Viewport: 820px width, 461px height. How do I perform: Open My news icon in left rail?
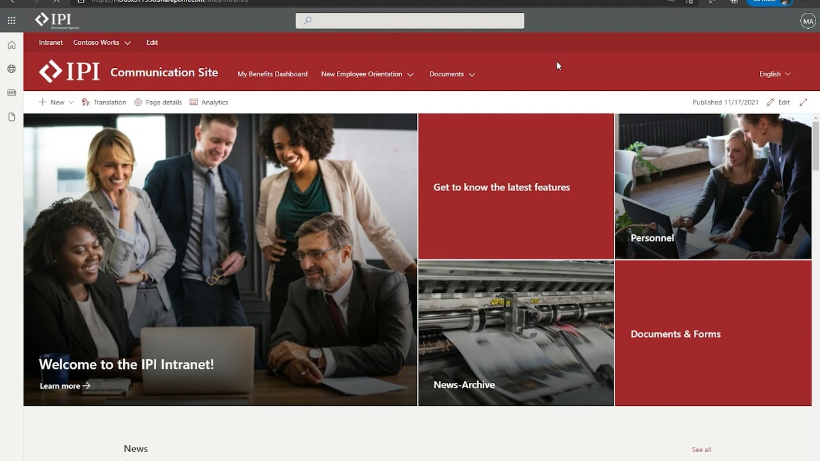(x=12, y=93)
